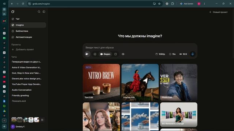Click the square icon right of Видео
This screenshot has height=131, width=234.
pyautogui.click(x=116, y=54)
